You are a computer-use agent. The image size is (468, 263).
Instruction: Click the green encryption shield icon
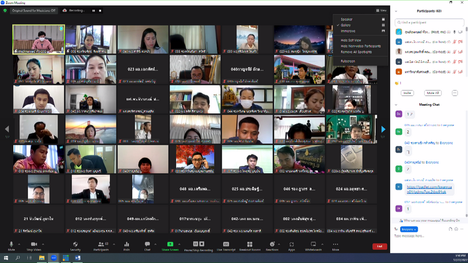5,11
